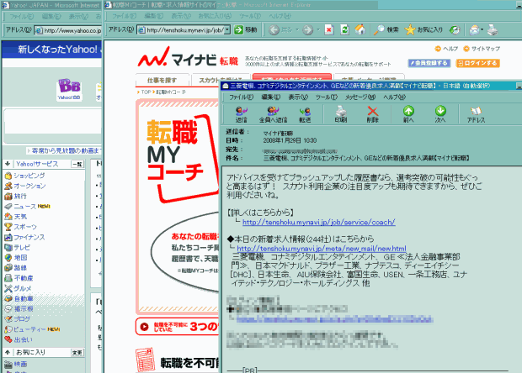Collapse the Yahoo!サービス section arrow
Image resolution: width=522 pixels, height=373 pixels.
pos(8,164)
